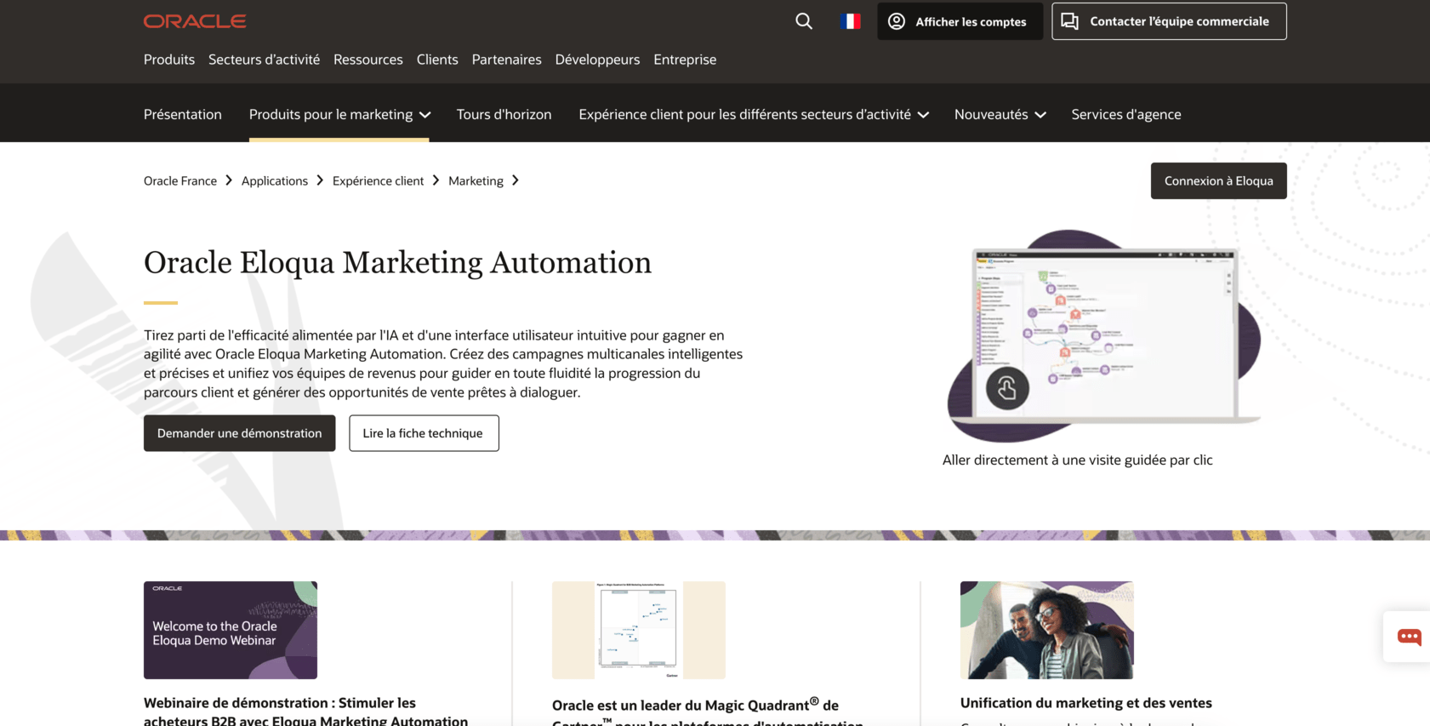
Task: Click the chat icon beside Contacter l'équipe commerciale
Action: (x=1070, y=21)
